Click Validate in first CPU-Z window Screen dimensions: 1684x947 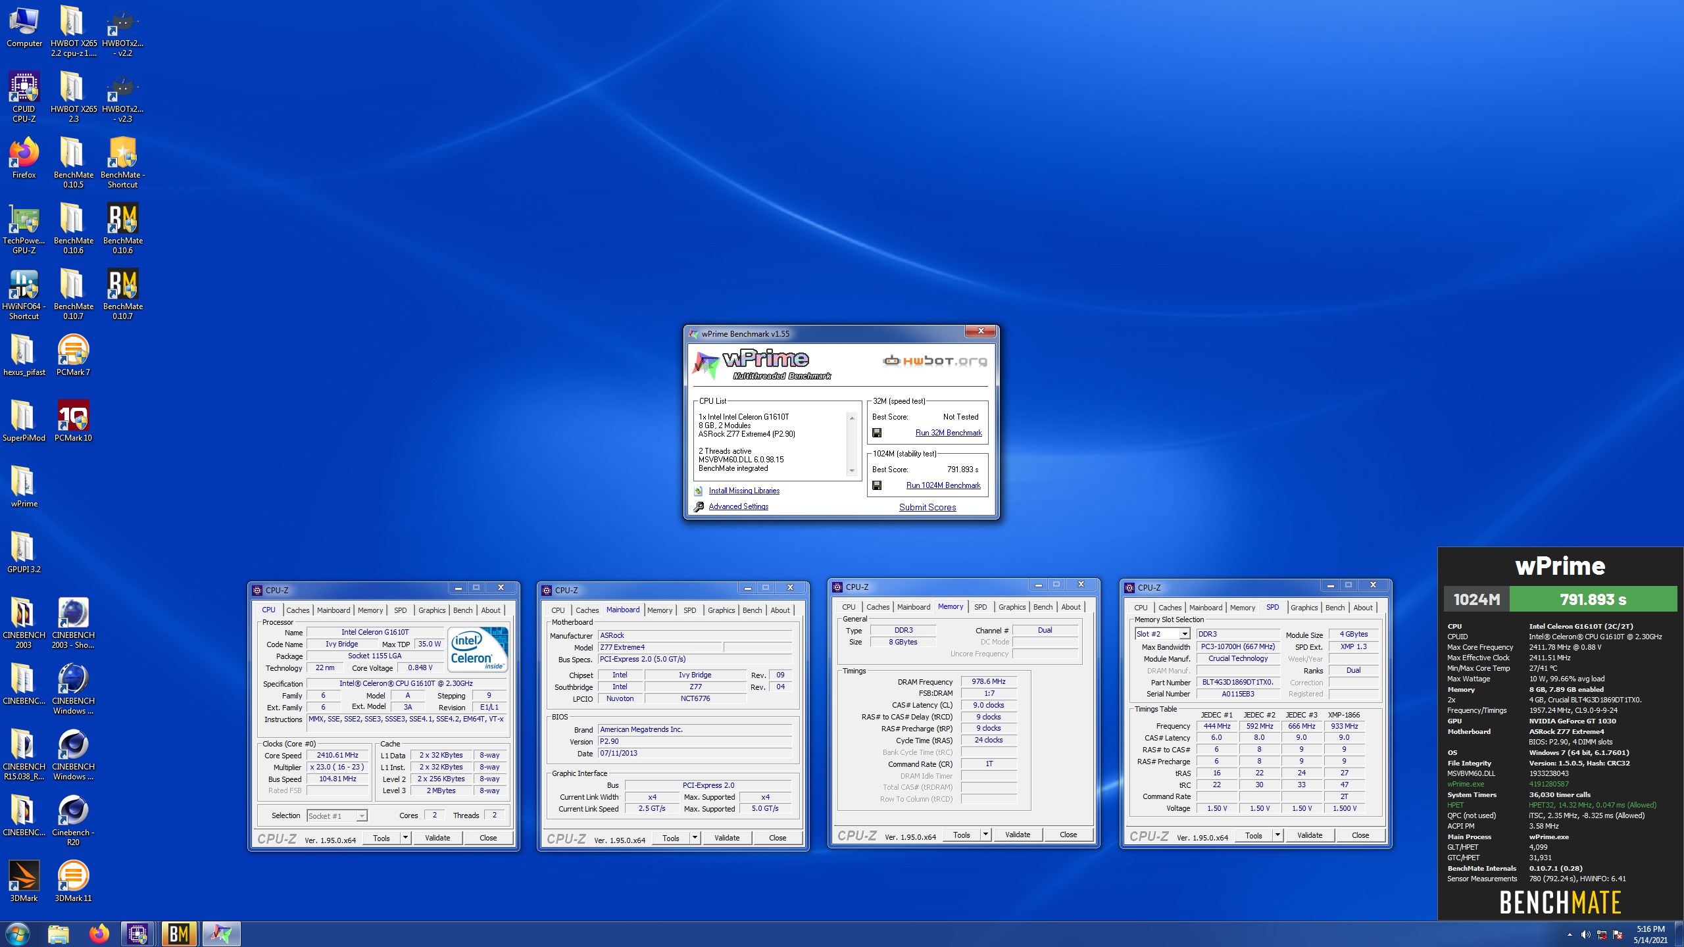(x=437, y=838)
